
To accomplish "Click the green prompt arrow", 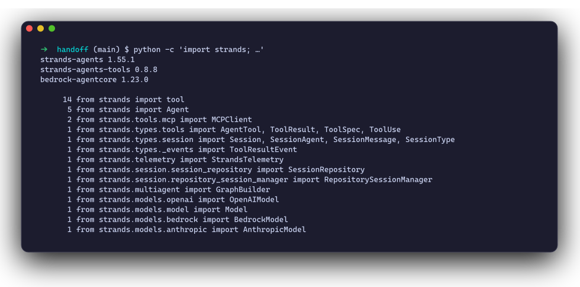I will [x=44, y=50].
